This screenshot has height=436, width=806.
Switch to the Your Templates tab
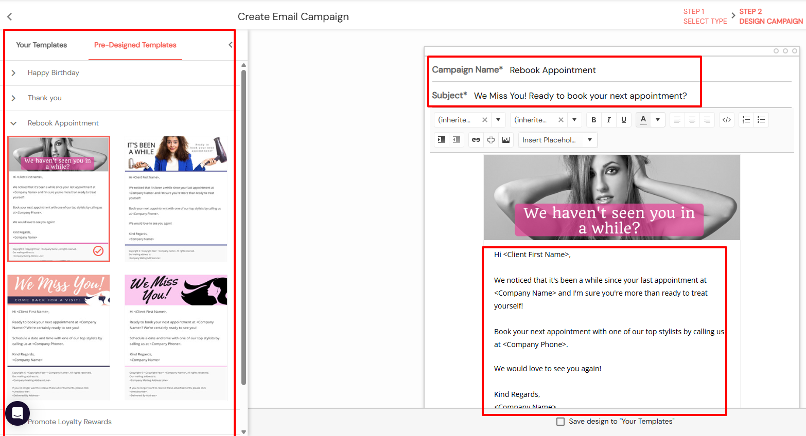click(x=41, y=45)
